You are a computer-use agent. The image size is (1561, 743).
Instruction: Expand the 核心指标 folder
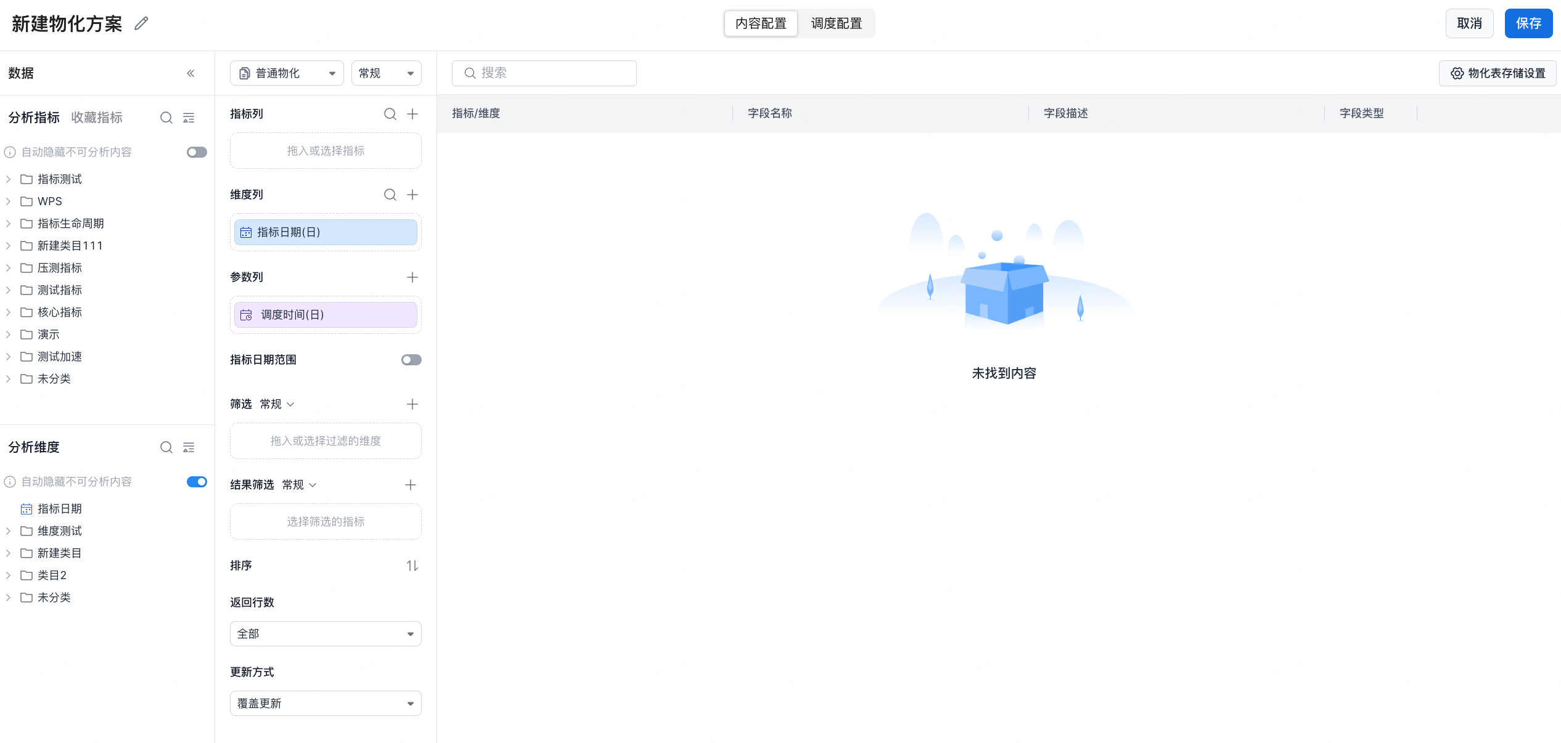[8, 312]
